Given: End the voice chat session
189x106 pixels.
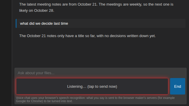Looking at the screenshot, I should 177,86.
